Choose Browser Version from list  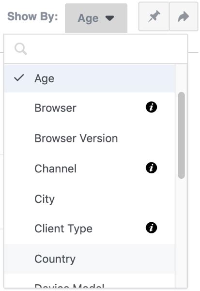click(90, 138)
